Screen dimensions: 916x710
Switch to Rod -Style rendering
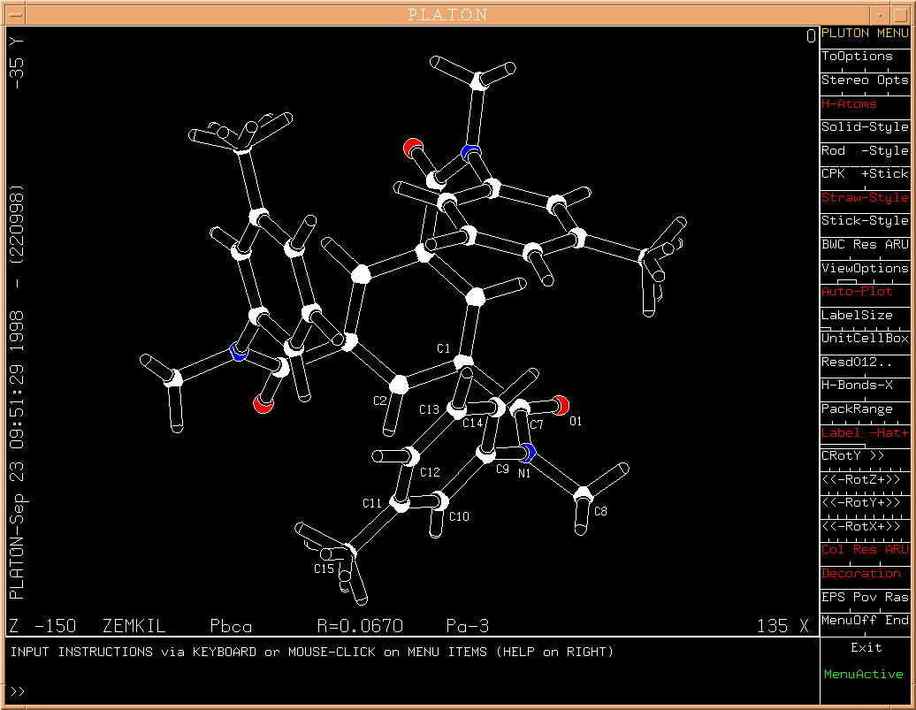pyautogui.click(x=864, y=150)
